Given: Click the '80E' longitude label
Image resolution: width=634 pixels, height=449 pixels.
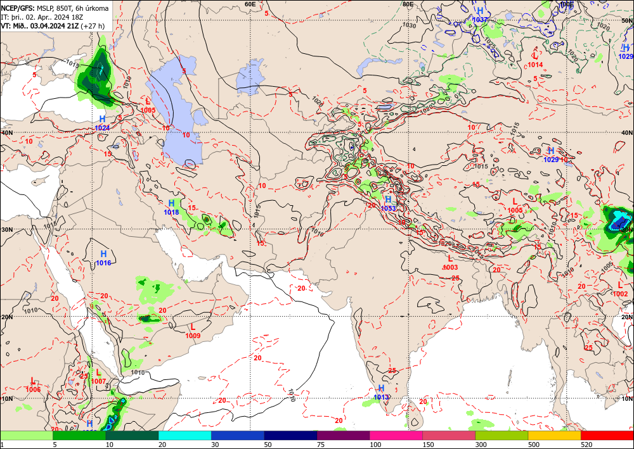Looking at the screenshot, I should point(408,4).
